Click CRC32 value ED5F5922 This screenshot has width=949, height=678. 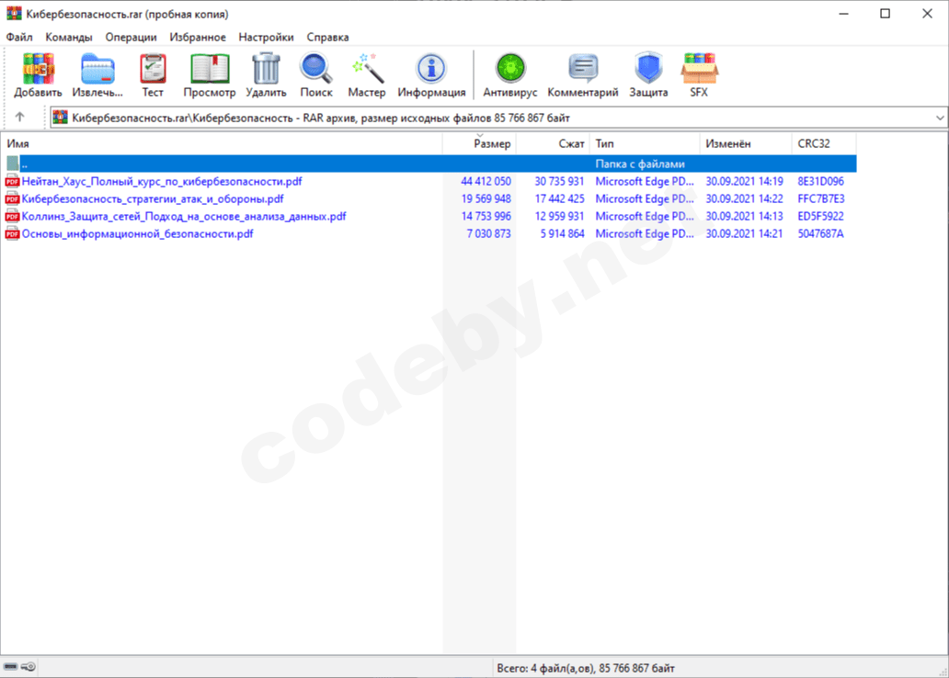820,217
